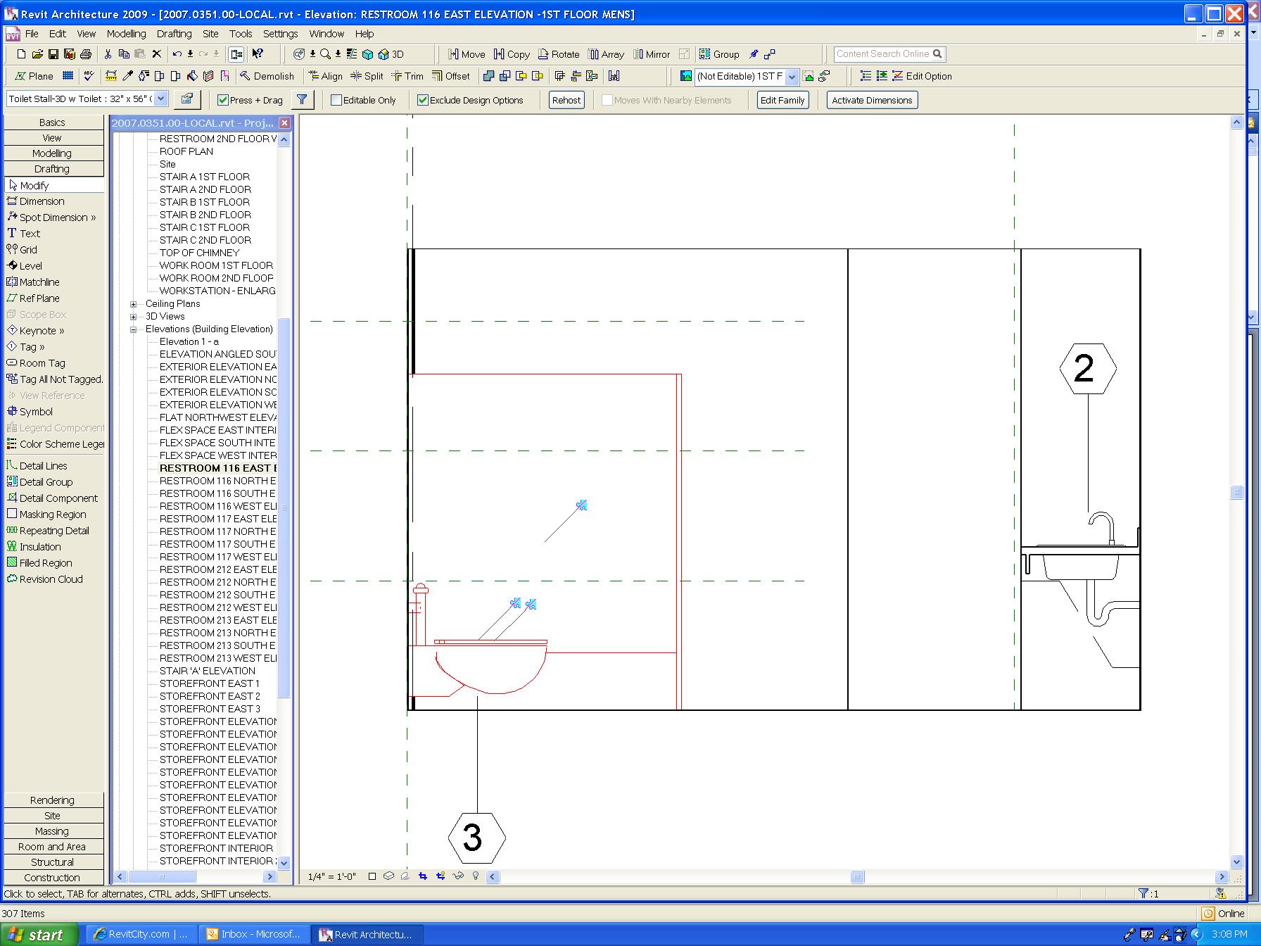Click the New file icon

tap(21, 54)
